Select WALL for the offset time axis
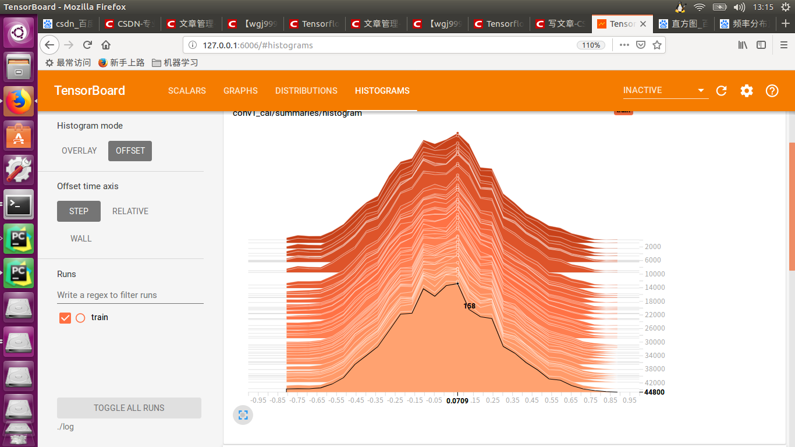 (81, 238)
